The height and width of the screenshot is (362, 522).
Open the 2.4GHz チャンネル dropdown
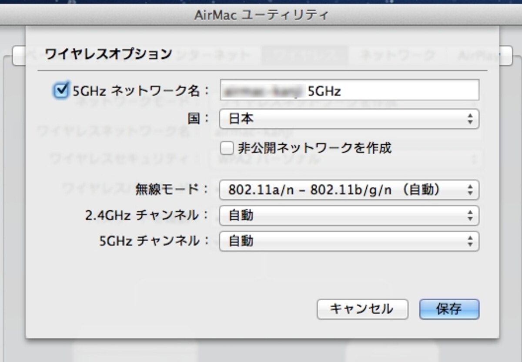tap(349, 216)
